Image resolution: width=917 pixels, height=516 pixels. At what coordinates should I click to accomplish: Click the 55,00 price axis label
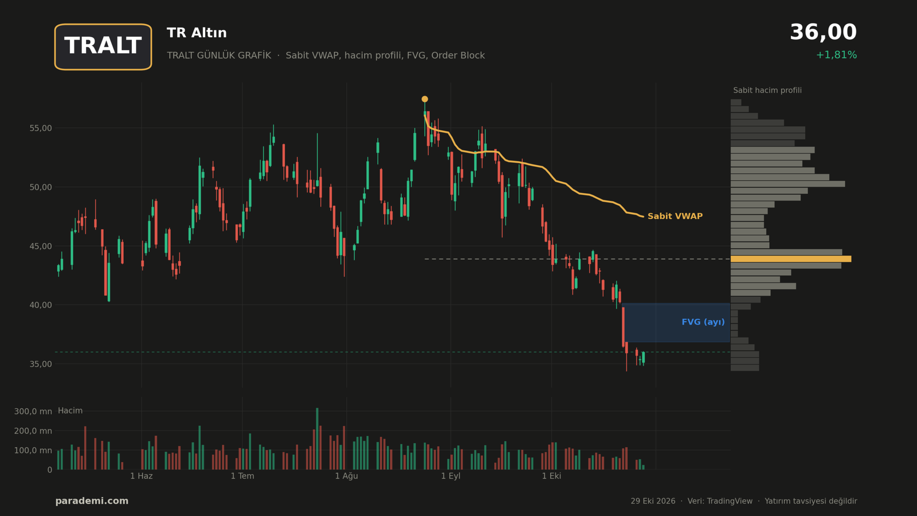[x=41, y=128]
